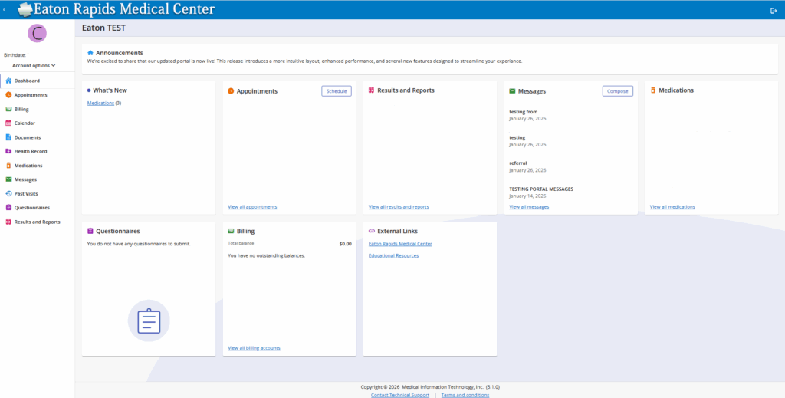Screen dimensions: 785x398
Task: Click the orange Appointments icon in sidebar
Action: 8,95
